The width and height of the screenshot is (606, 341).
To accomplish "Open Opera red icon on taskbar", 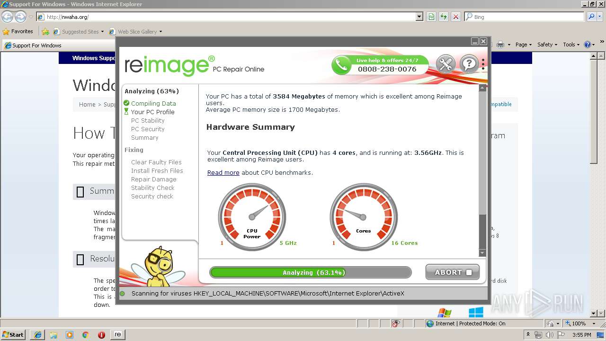I will tap(101, 335).
